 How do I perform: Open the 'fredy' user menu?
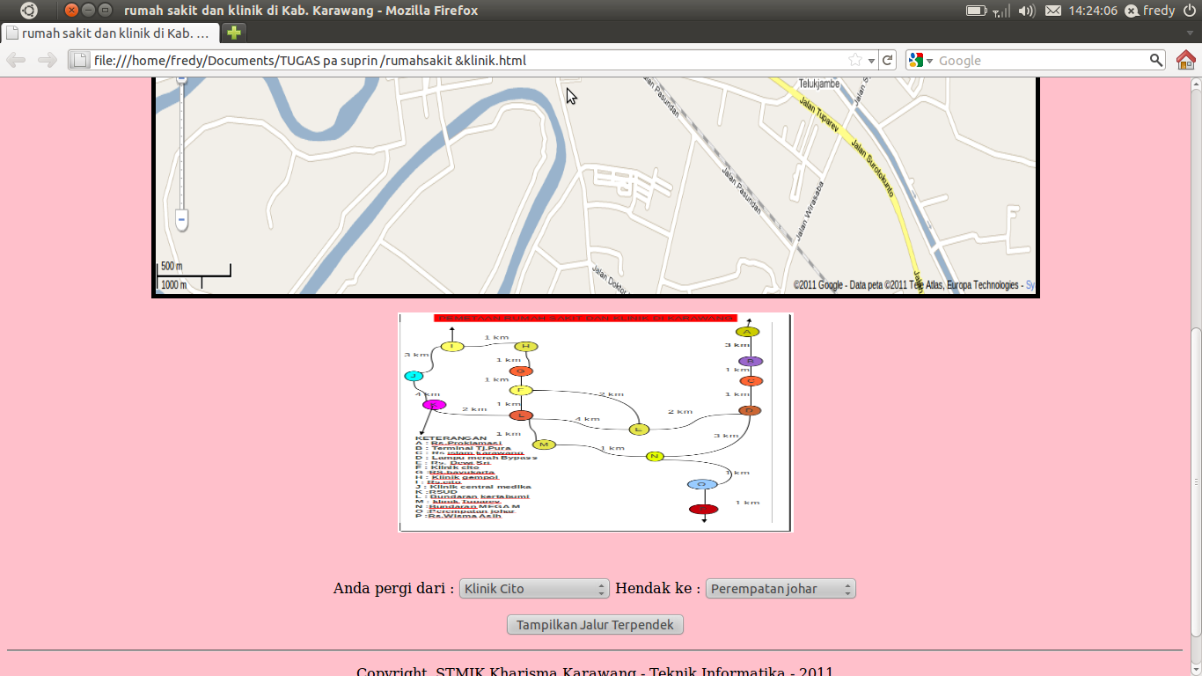click(x=1151, y=11)
